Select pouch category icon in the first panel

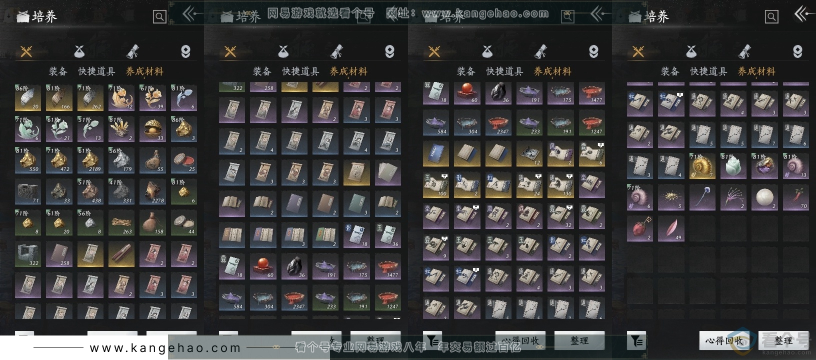pos(79,51)
